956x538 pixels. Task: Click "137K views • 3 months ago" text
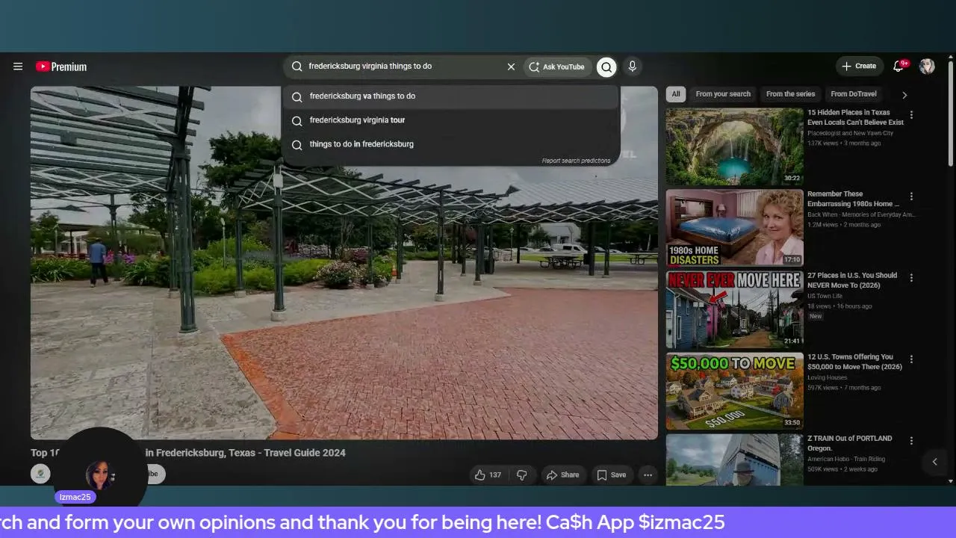(x=844, y=143)
